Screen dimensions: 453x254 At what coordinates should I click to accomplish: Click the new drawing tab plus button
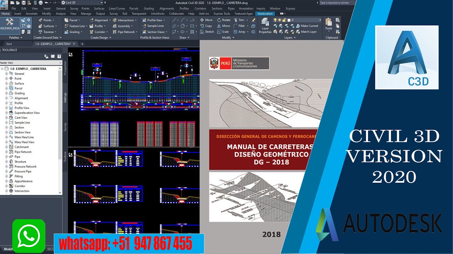pyautogui.click(x=82, y=44)
